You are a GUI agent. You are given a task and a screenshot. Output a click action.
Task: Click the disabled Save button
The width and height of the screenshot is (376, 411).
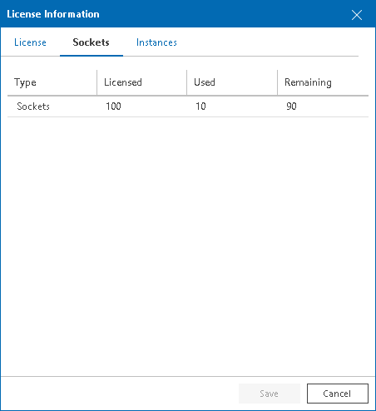point(270,394)
